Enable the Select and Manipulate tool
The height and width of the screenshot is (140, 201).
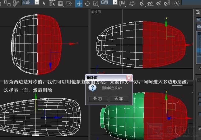pyautogui.click(x=132, y=3)
